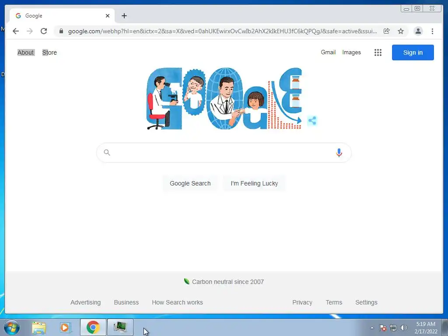
Task: Click the magnifier icon in search box
Action: click(107, 153)
